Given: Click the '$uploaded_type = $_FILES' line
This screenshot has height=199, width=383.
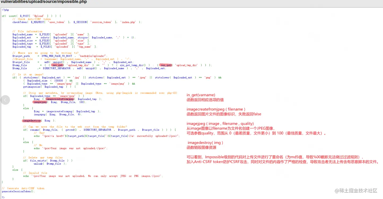Looking at the screenshot, I should click(51, 44).
